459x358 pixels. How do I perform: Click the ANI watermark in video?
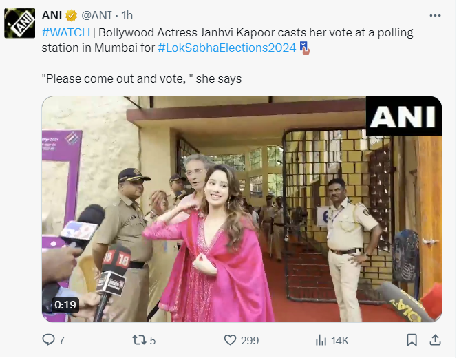coord(403,115)
